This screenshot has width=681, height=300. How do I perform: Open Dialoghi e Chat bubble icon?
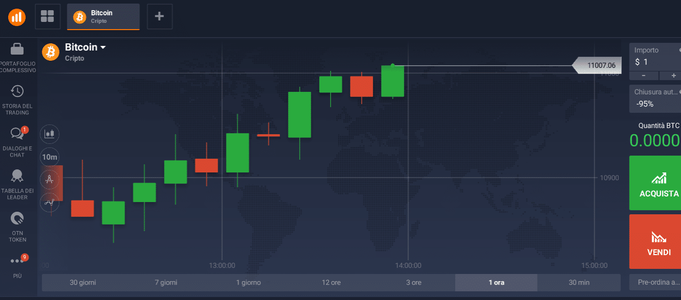point(17,133)
